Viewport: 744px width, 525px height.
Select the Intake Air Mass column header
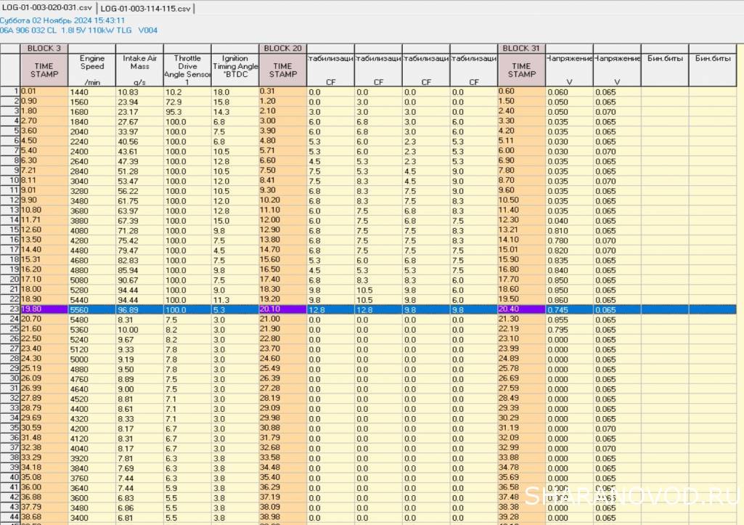pos(139,69)
